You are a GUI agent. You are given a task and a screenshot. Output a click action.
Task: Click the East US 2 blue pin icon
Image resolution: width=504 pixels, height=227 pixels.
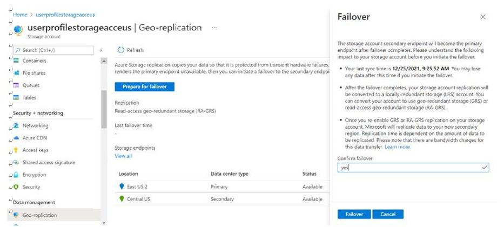tap(122, 186)
